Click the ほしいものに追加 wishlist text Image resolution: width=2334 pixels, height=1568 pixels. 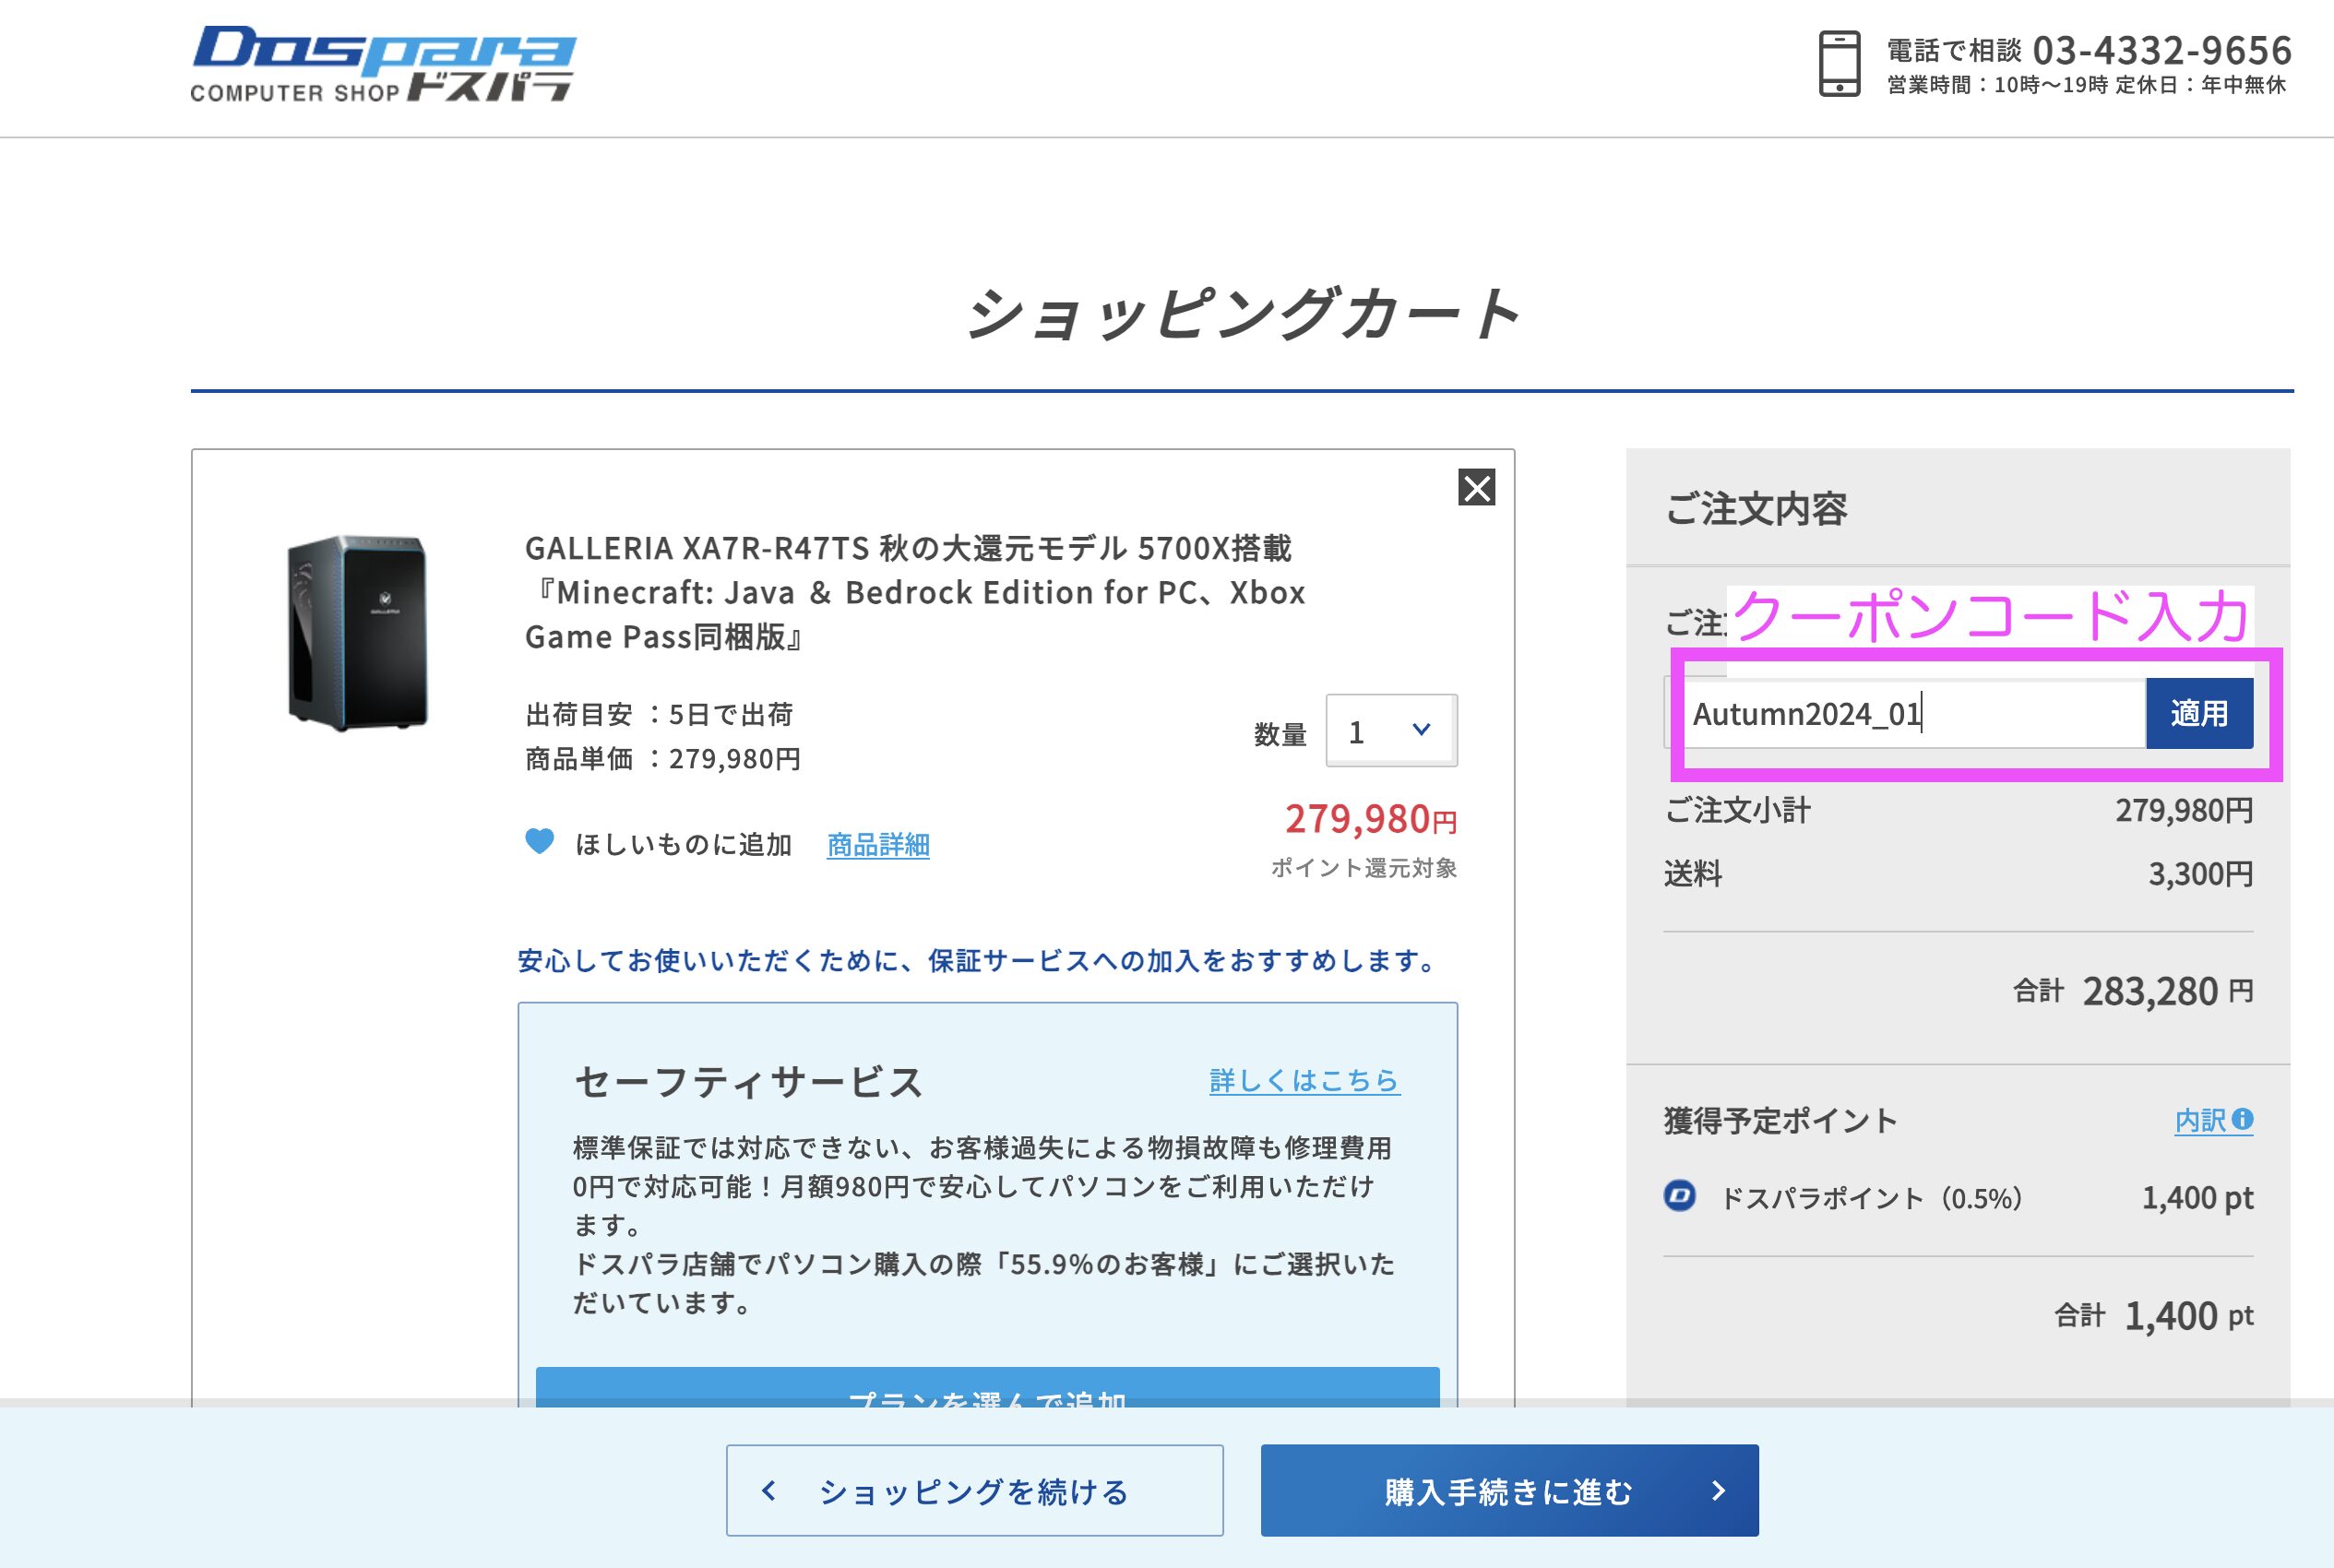[x=683, y=845]
